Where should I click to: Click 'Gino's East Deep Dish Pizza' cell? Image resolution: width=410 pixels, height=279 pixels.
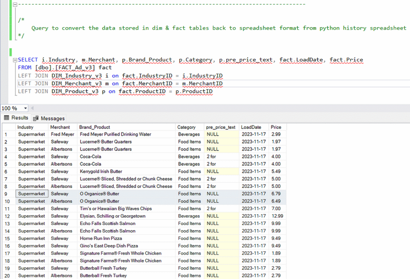pyautogui.click(x=126, y=246)
